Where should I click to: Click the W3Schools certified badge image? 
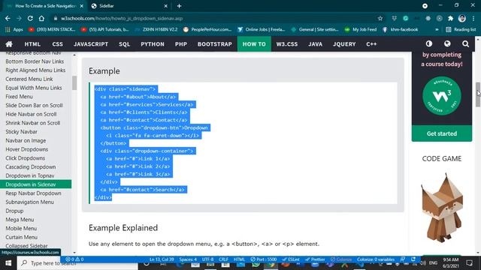[x=442, y=96]
